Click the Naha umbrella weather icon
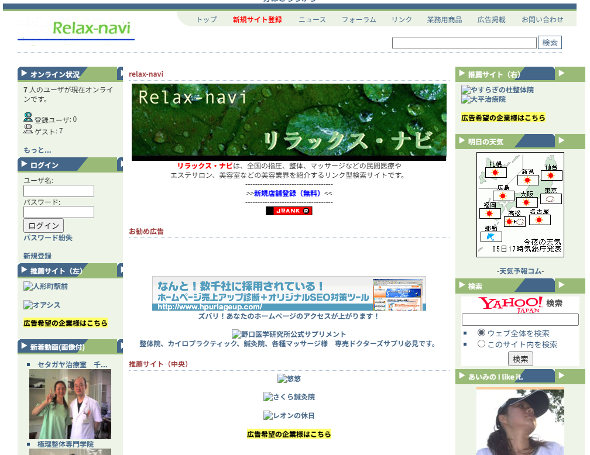The width and height of the screenshot is (590, 455). tap(490, 237)
